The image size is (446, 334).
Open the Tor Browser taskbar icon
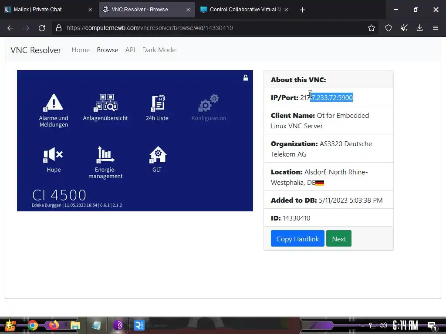[x=118, y=325]
